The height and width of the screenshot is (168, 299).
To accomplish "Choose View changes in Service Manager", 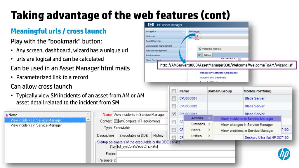I will coord(247,125).
